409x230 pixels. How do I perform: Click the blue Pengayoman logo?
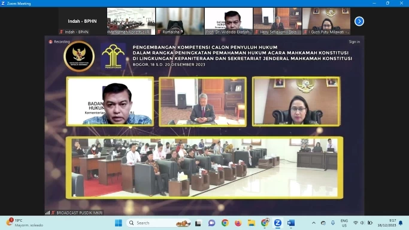coord(113,56)
